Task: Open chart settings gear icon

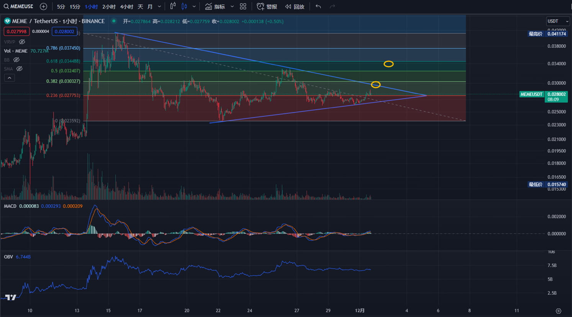Action: 558,311
